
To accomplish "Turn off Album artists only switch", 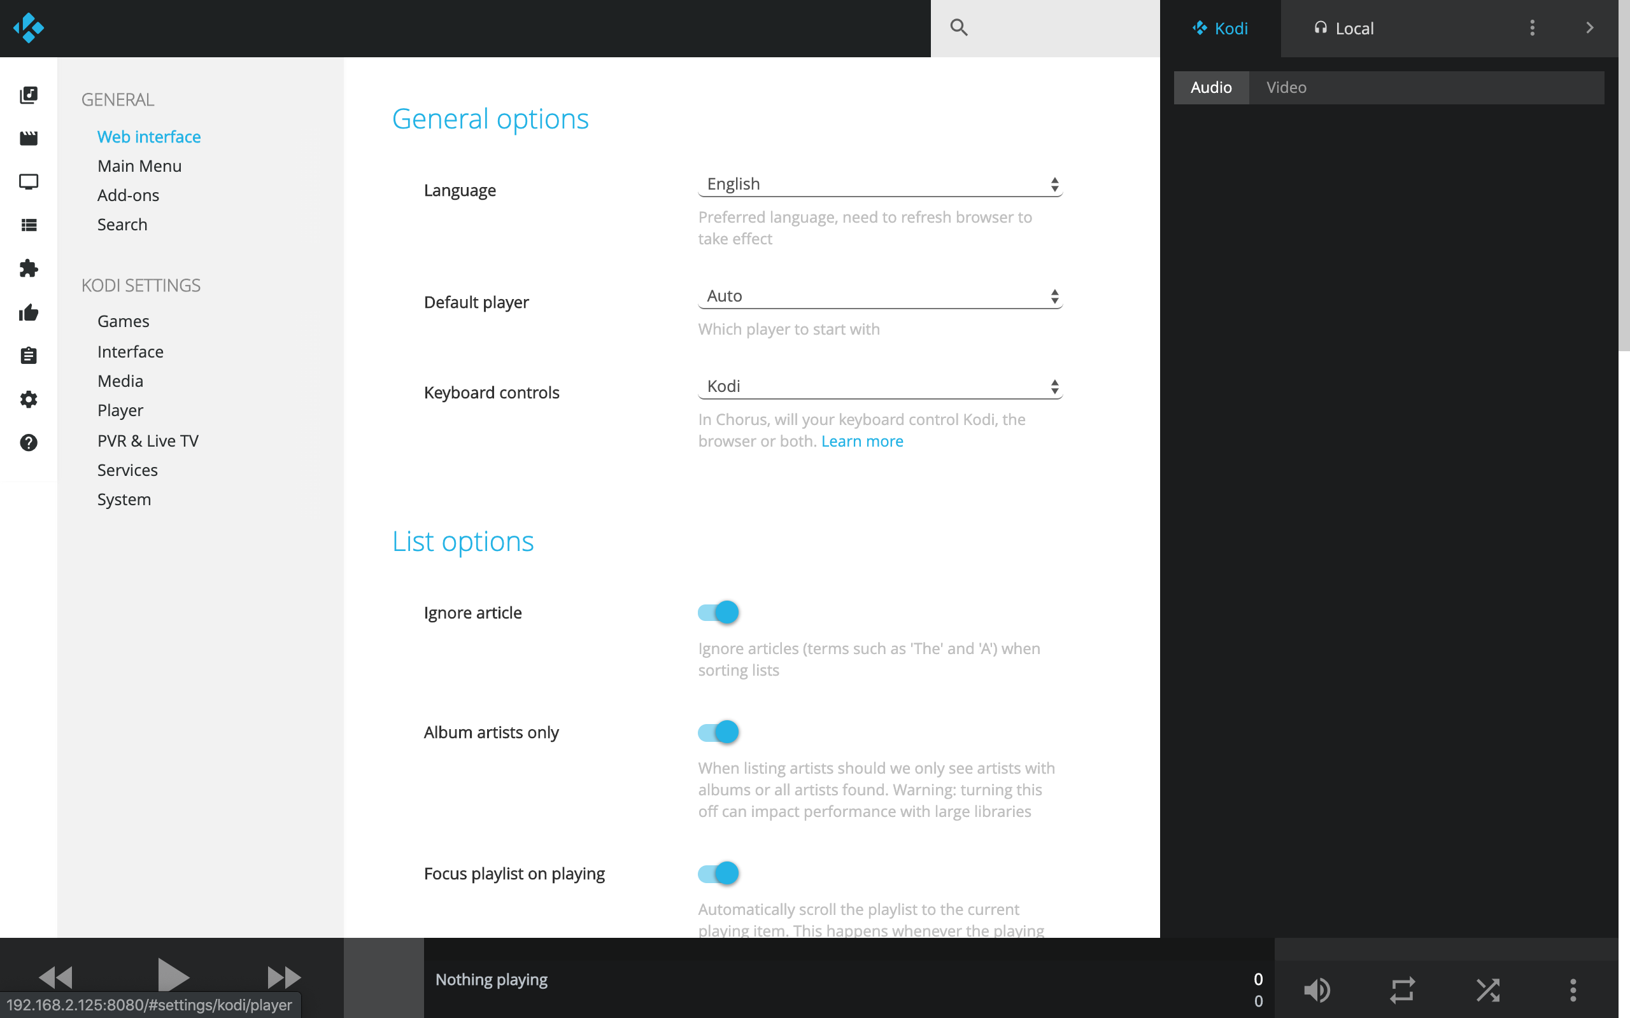I will click(x=718, y=732).
